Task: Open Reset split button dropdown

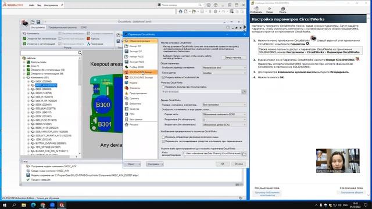Action: (x=139, y=164)
